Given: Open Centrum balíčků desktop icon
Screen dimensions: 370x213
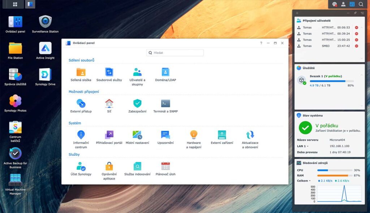Looking at the screenshot, I should tap(15, 132).
